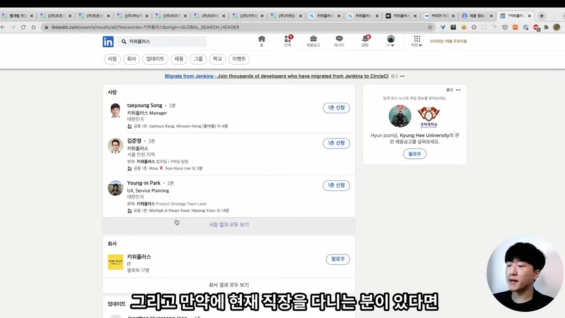565x318 pixels.
Task: Select the 그룹 filter pill
Action: pyautogui.click(x=198, y=59)
